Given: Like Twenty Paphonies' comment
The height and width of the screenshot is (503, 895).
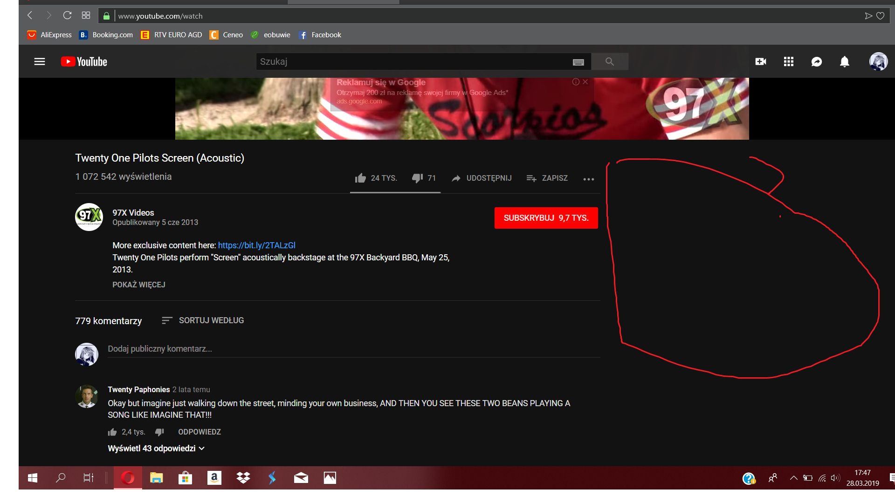Looking at the screenshot, I should click(x=112, y=432).
